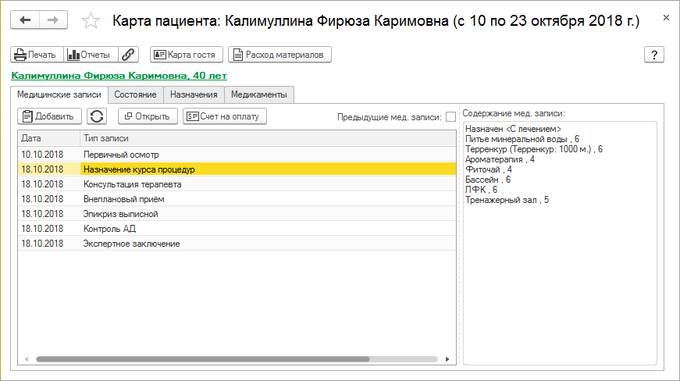Add a new record with Добавить
This screenshot has height=381, width=680.
pyautogui.click(x=48, y=116)
